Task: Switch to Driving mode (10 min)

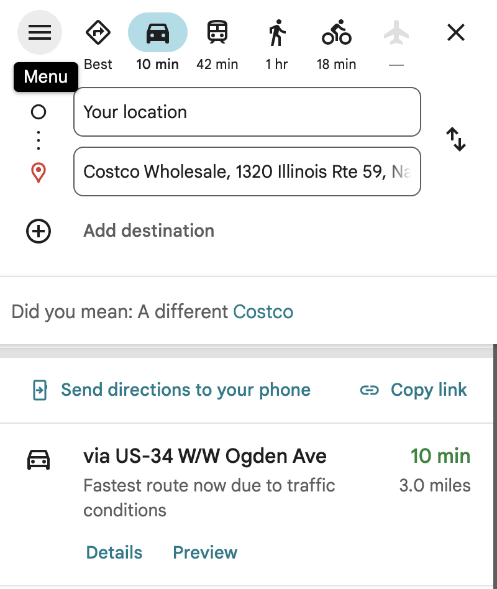Action: (x=157, y=33)
